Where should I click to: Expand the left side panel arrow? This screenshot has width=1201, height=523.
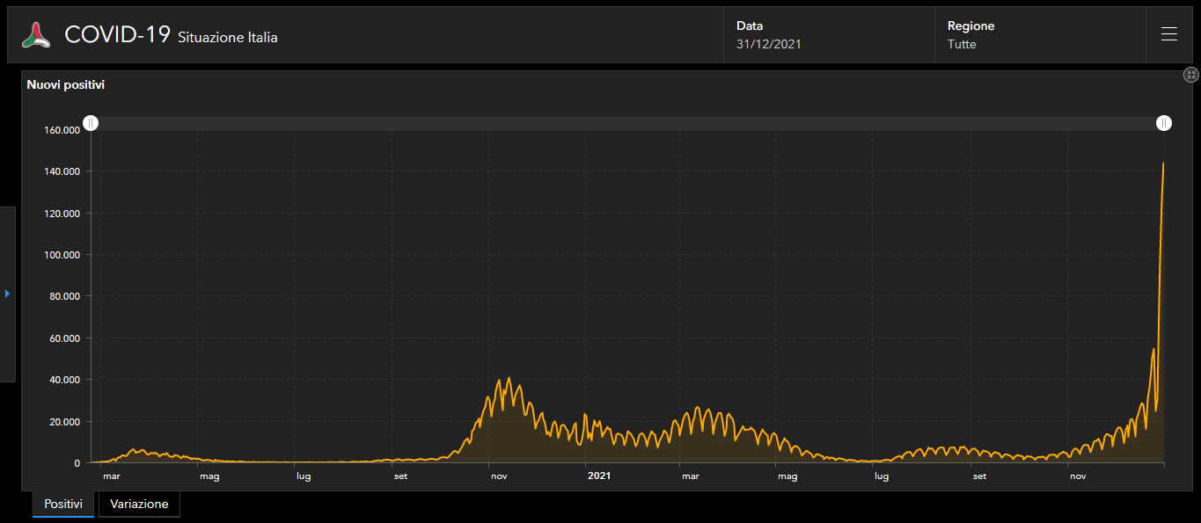tap(7, 294)
